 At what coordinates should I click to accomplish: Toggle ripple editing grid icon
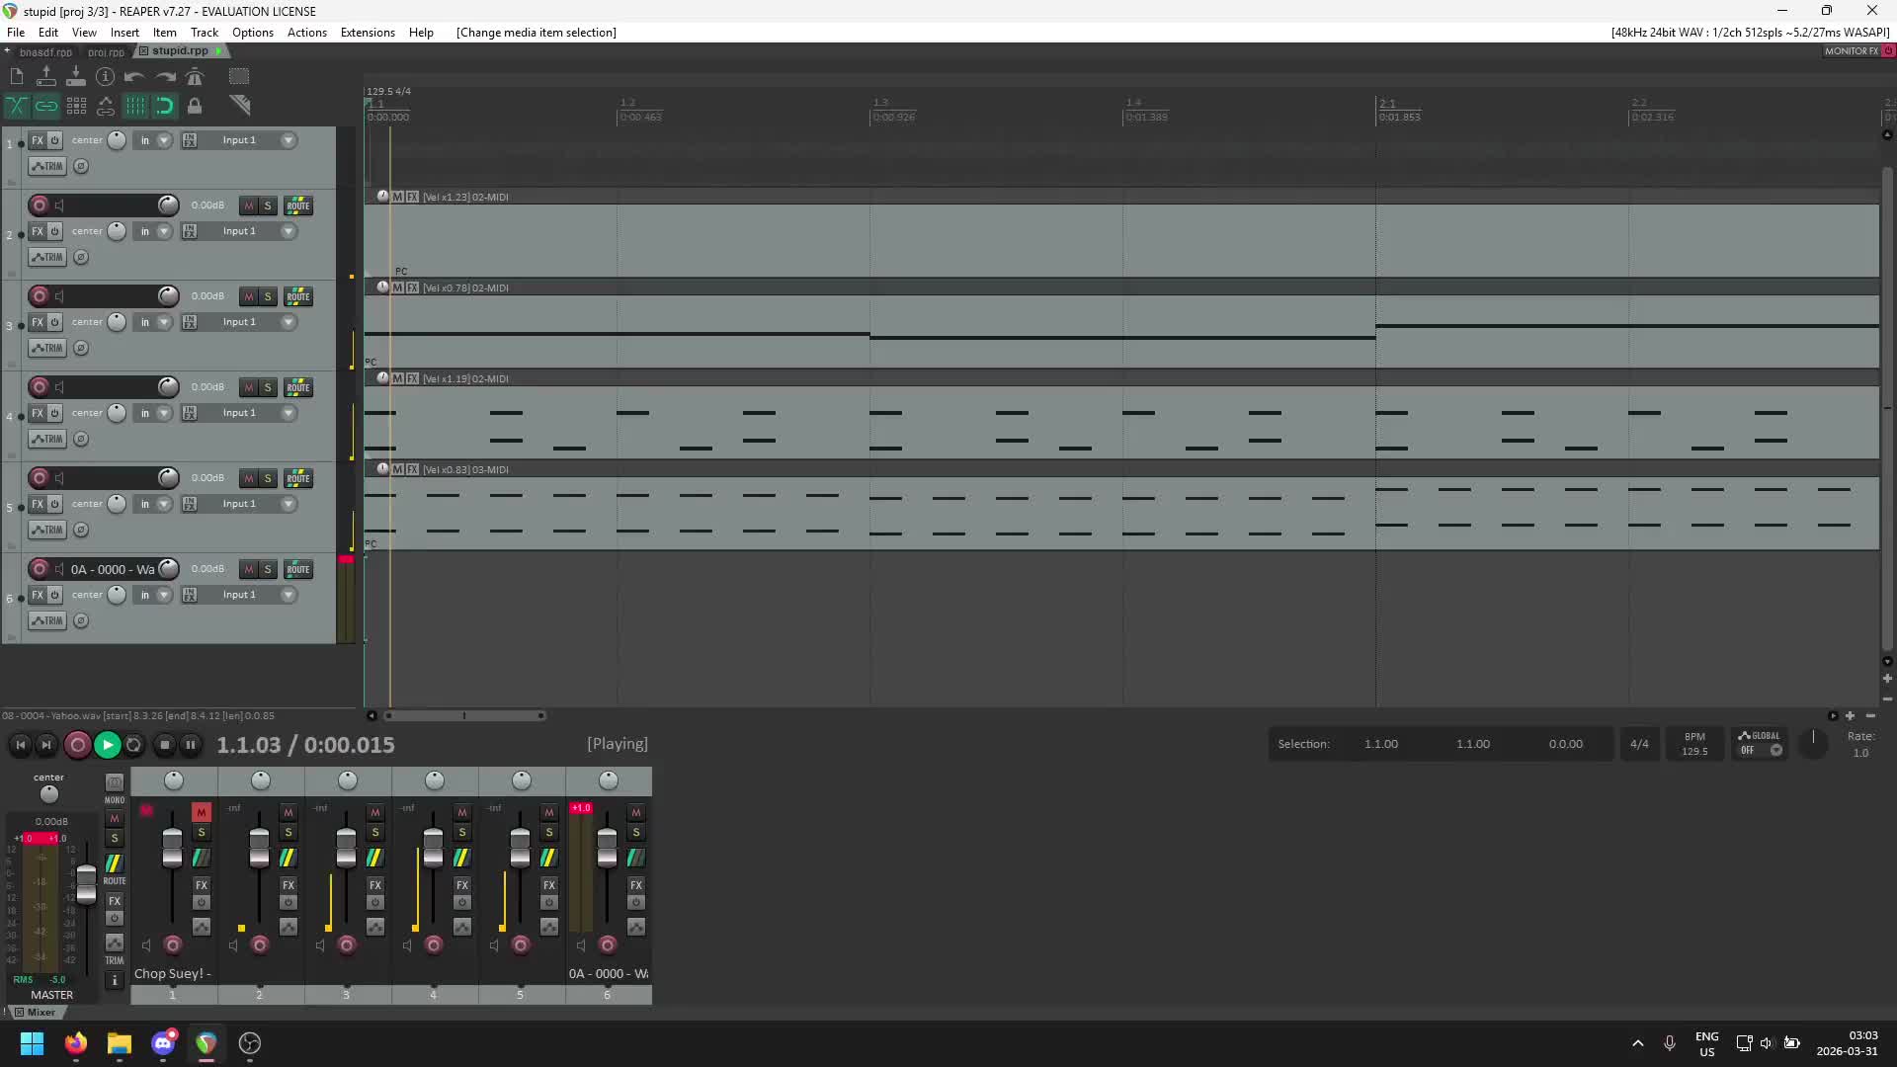[x=76, y=106]
